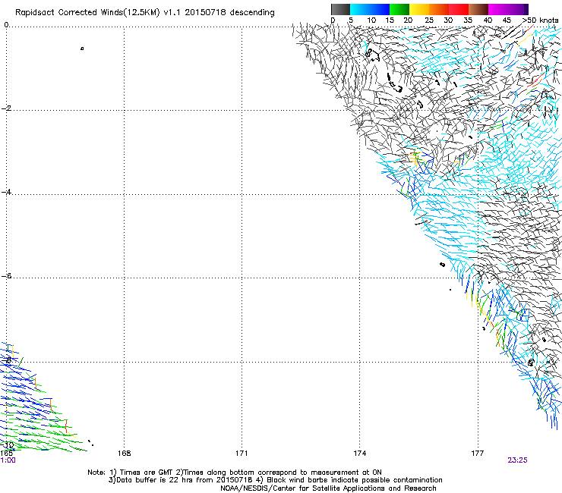Viewport: 562px width, 493px height.
Task: Click the dark purple 45-50 knots swatch
Action: (x=518, y=9)
